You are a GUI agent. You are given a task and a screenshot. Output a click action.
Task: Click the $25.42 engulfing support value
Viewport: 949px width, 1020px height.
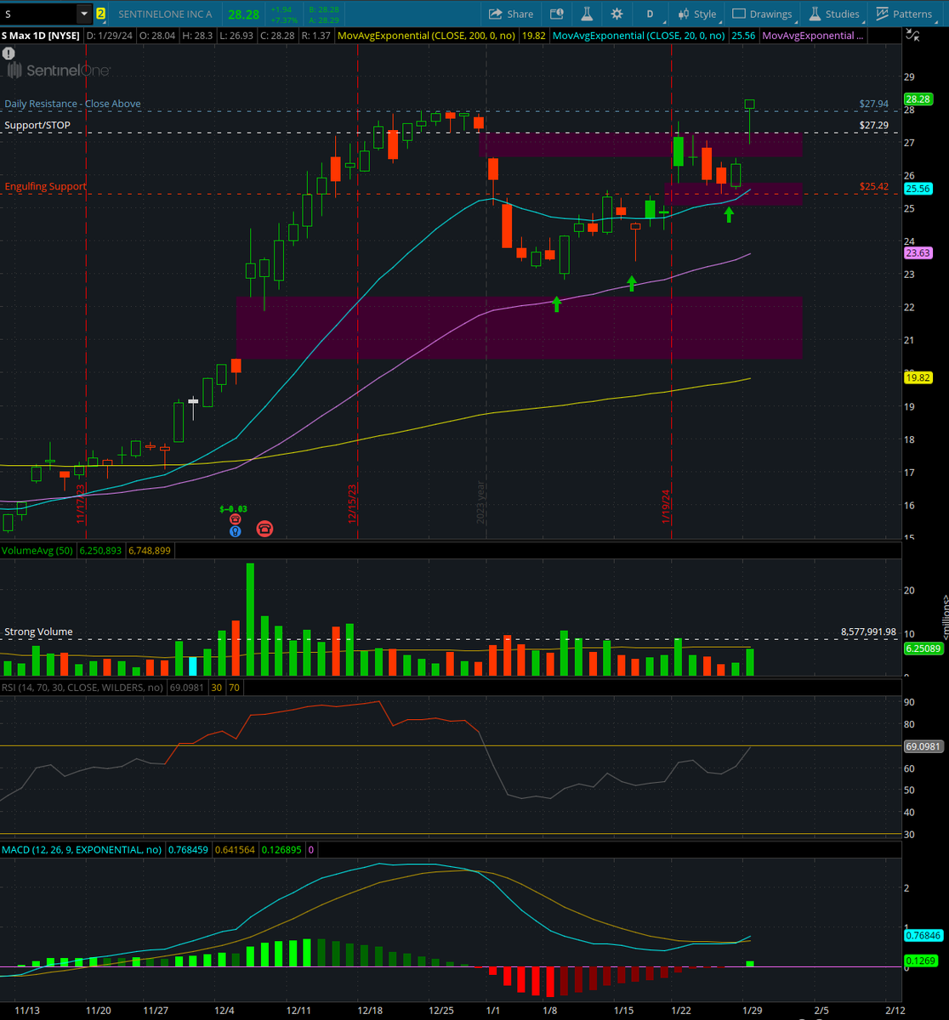(873, 186)
